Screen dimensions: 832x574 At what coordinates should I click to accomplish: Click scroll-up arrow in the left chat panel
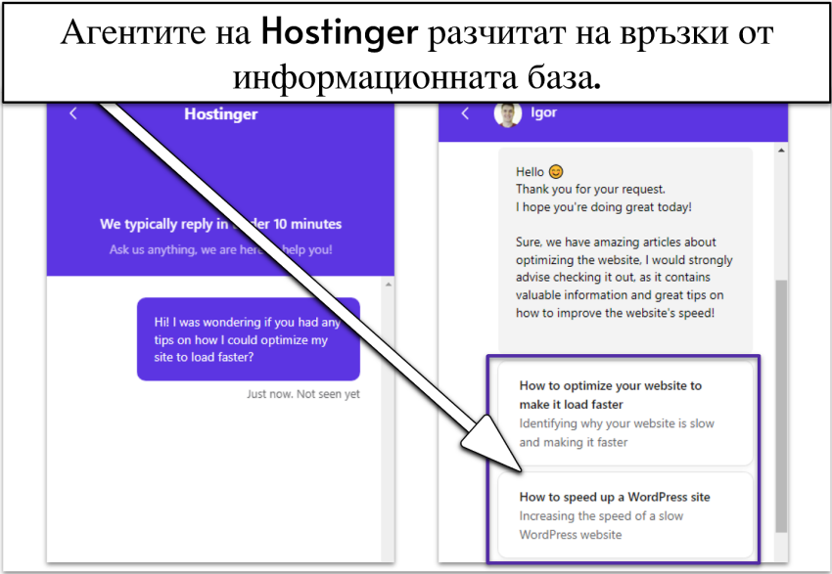point(388,285)
